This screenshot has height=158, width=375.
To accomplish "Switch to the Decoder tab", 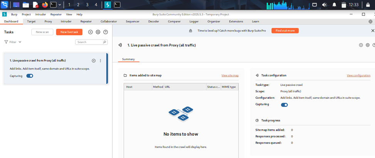I will point(153,22).
